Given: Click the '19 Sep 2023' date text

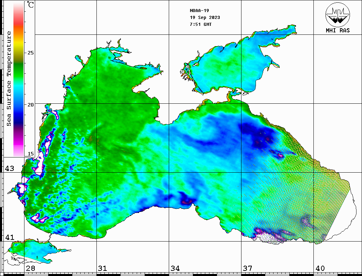Looking at the screenshot, I should tap(205, 18).
